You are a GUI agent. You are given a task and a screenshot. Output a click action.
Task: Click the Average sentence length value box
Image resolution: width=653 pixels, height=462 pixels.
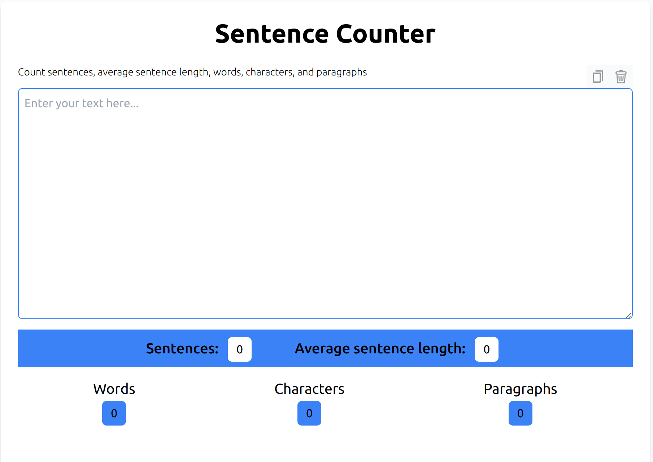[x=486, y=349]
